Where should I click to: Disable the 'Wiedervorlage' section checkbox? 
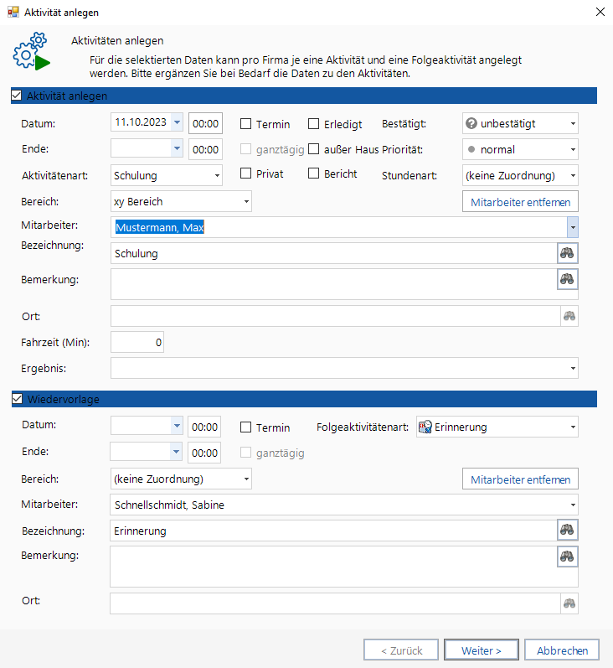(17, 399)
